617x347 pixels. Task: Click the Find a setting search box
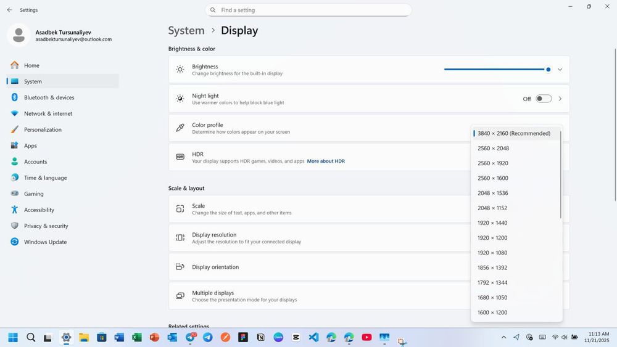(308, 10)
